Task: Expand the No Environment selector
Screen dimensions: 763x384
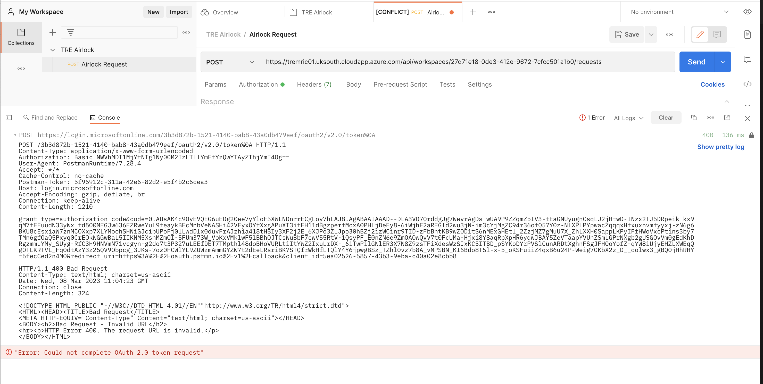Action: [678, 12]
